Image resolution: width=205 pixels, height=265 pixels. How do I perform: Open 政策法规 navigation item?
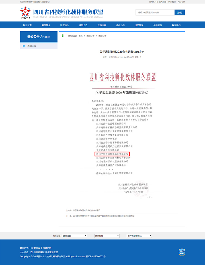point(102,25)
